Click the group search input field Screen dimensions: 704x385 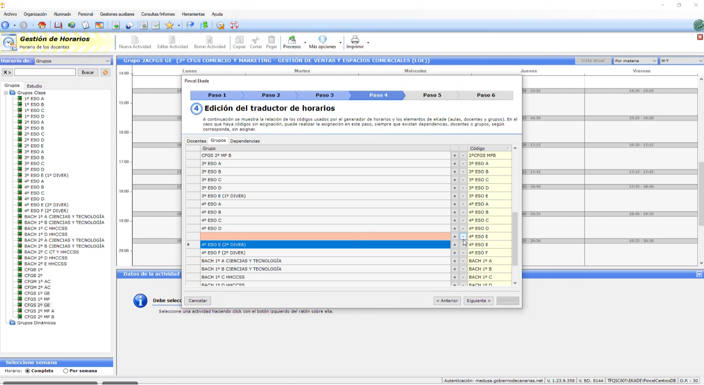45,72
